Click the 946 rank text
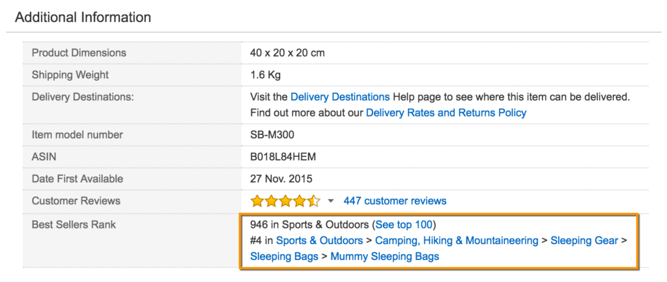Image resolution: width=667 pixels, height=282 pixels. 259,225
